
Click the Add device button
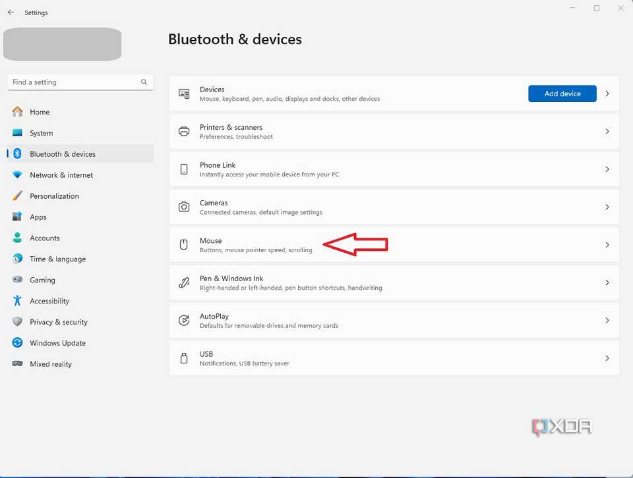click(x=562, y=93)
